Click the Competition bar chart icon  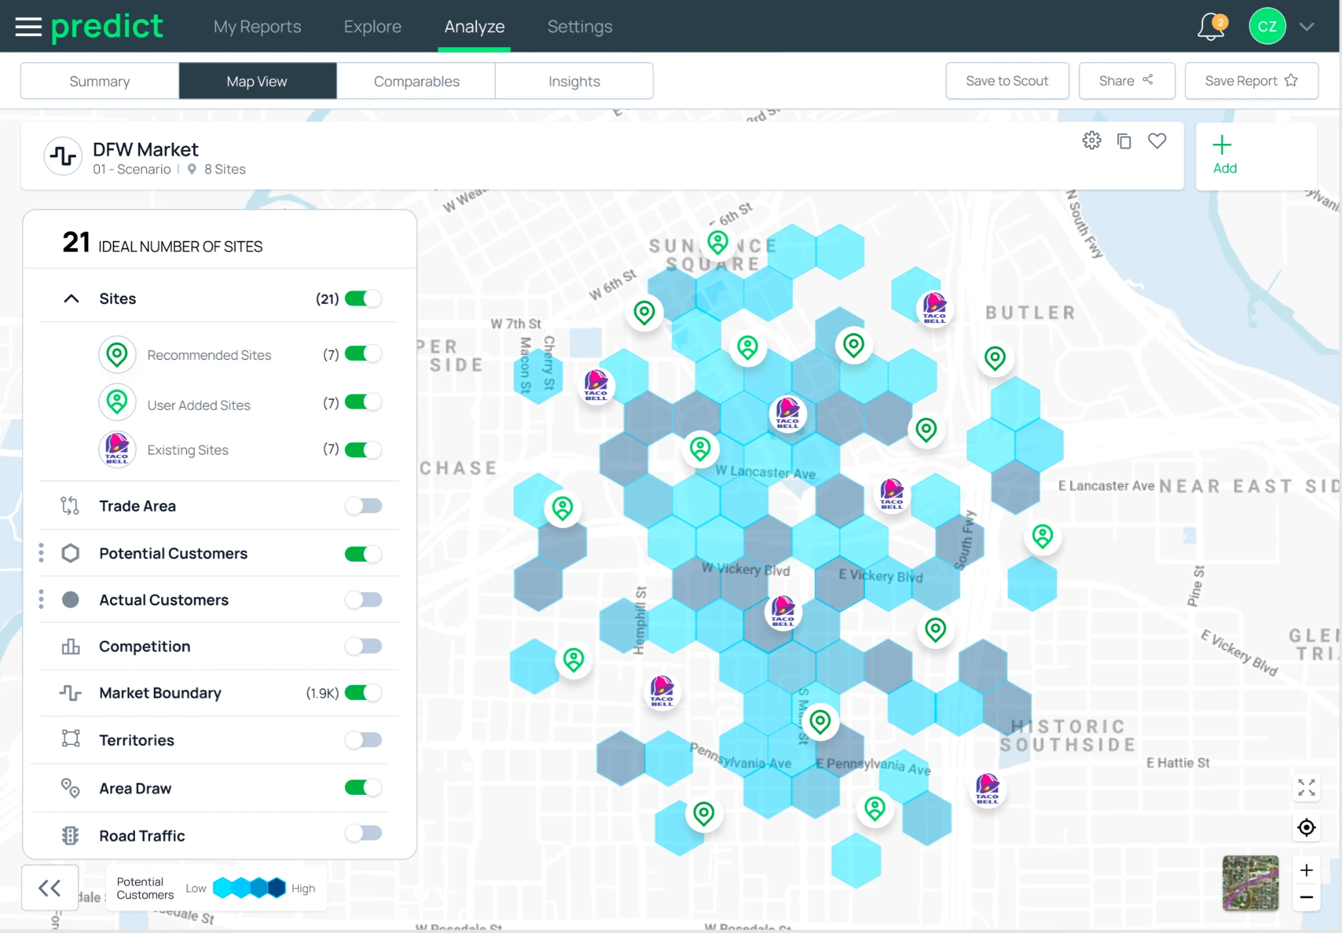point(71,646)
